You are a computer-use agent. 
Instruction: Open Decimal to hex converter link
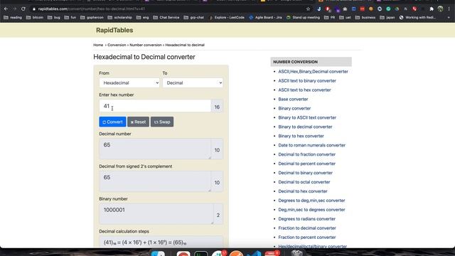[x=303, y=191]
